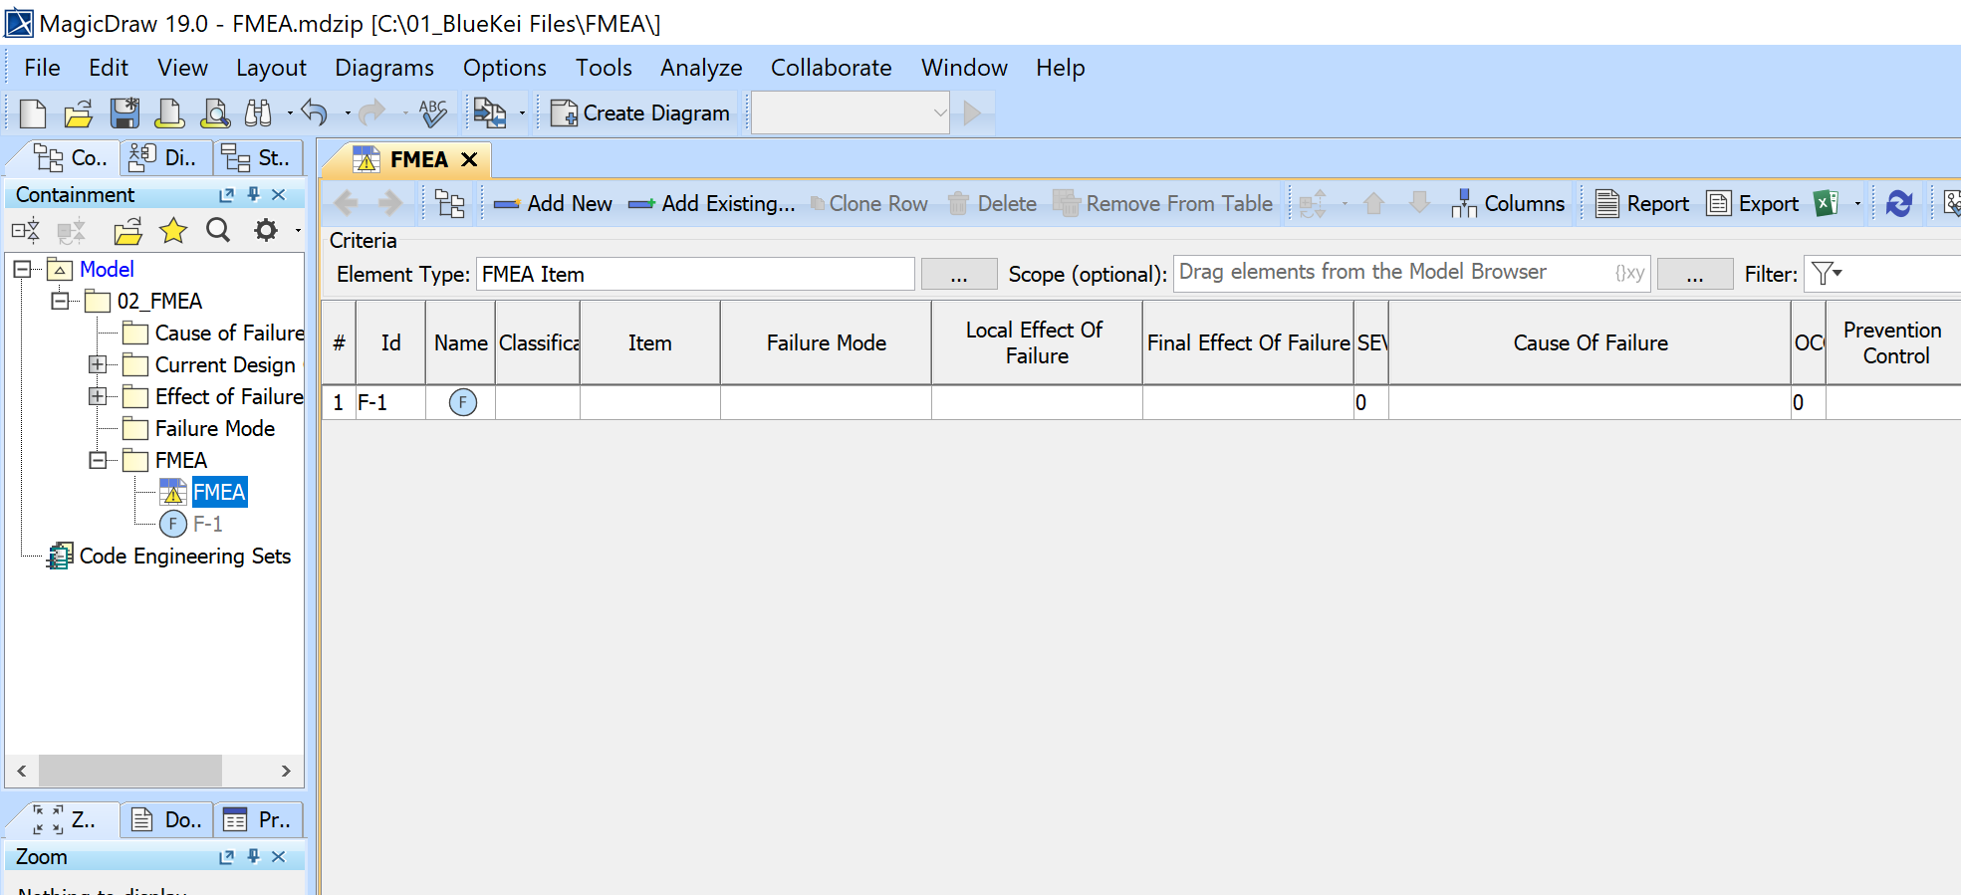This screenshot has width=1961, height=895.
Task: Click the blue Refresh table icon
Action: (x=1899, y=203)
